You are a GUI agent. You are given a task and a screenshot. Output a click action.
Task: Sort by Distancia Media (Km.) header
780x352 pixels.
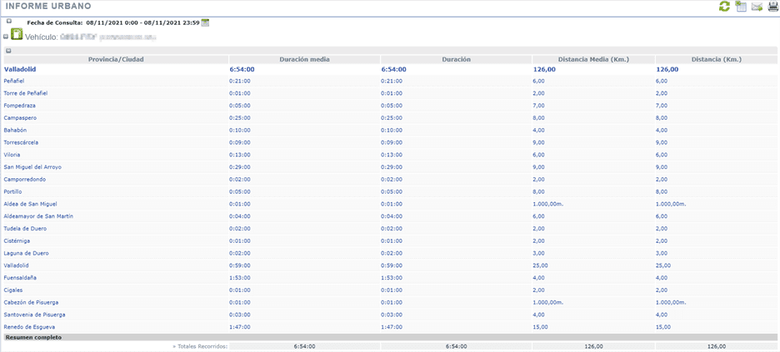pyautogui.click(x=593, y=59)
